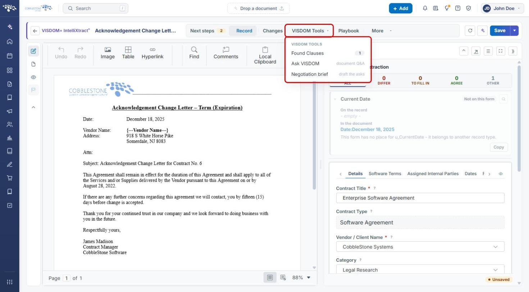
Task: Switch to the Playbook tab
Action: click(x=348, y=31)
